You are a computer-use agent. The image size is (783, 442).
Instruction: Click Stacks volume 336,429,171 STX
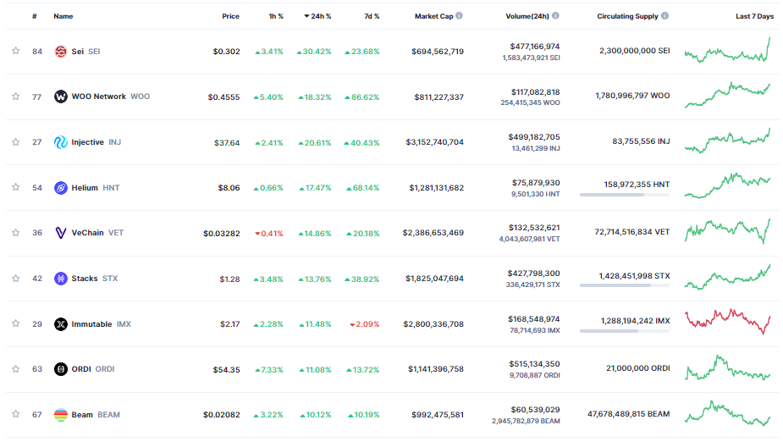(x=532, y=285)
